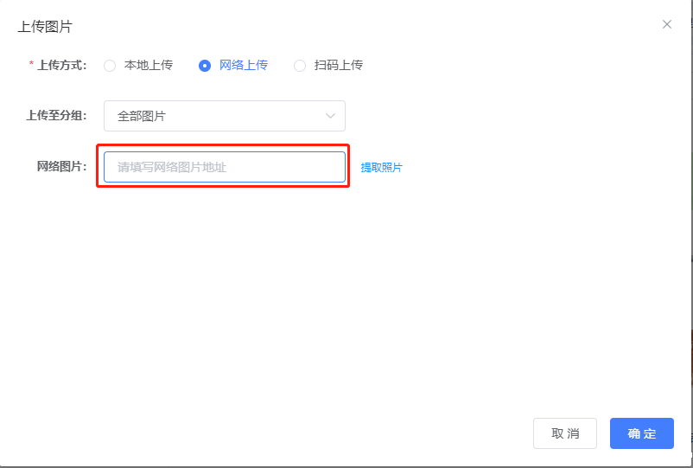Click the 上传图片 dialog title
Image resolution: width=693 pixels, height=468 pixels.
point(45,27)
